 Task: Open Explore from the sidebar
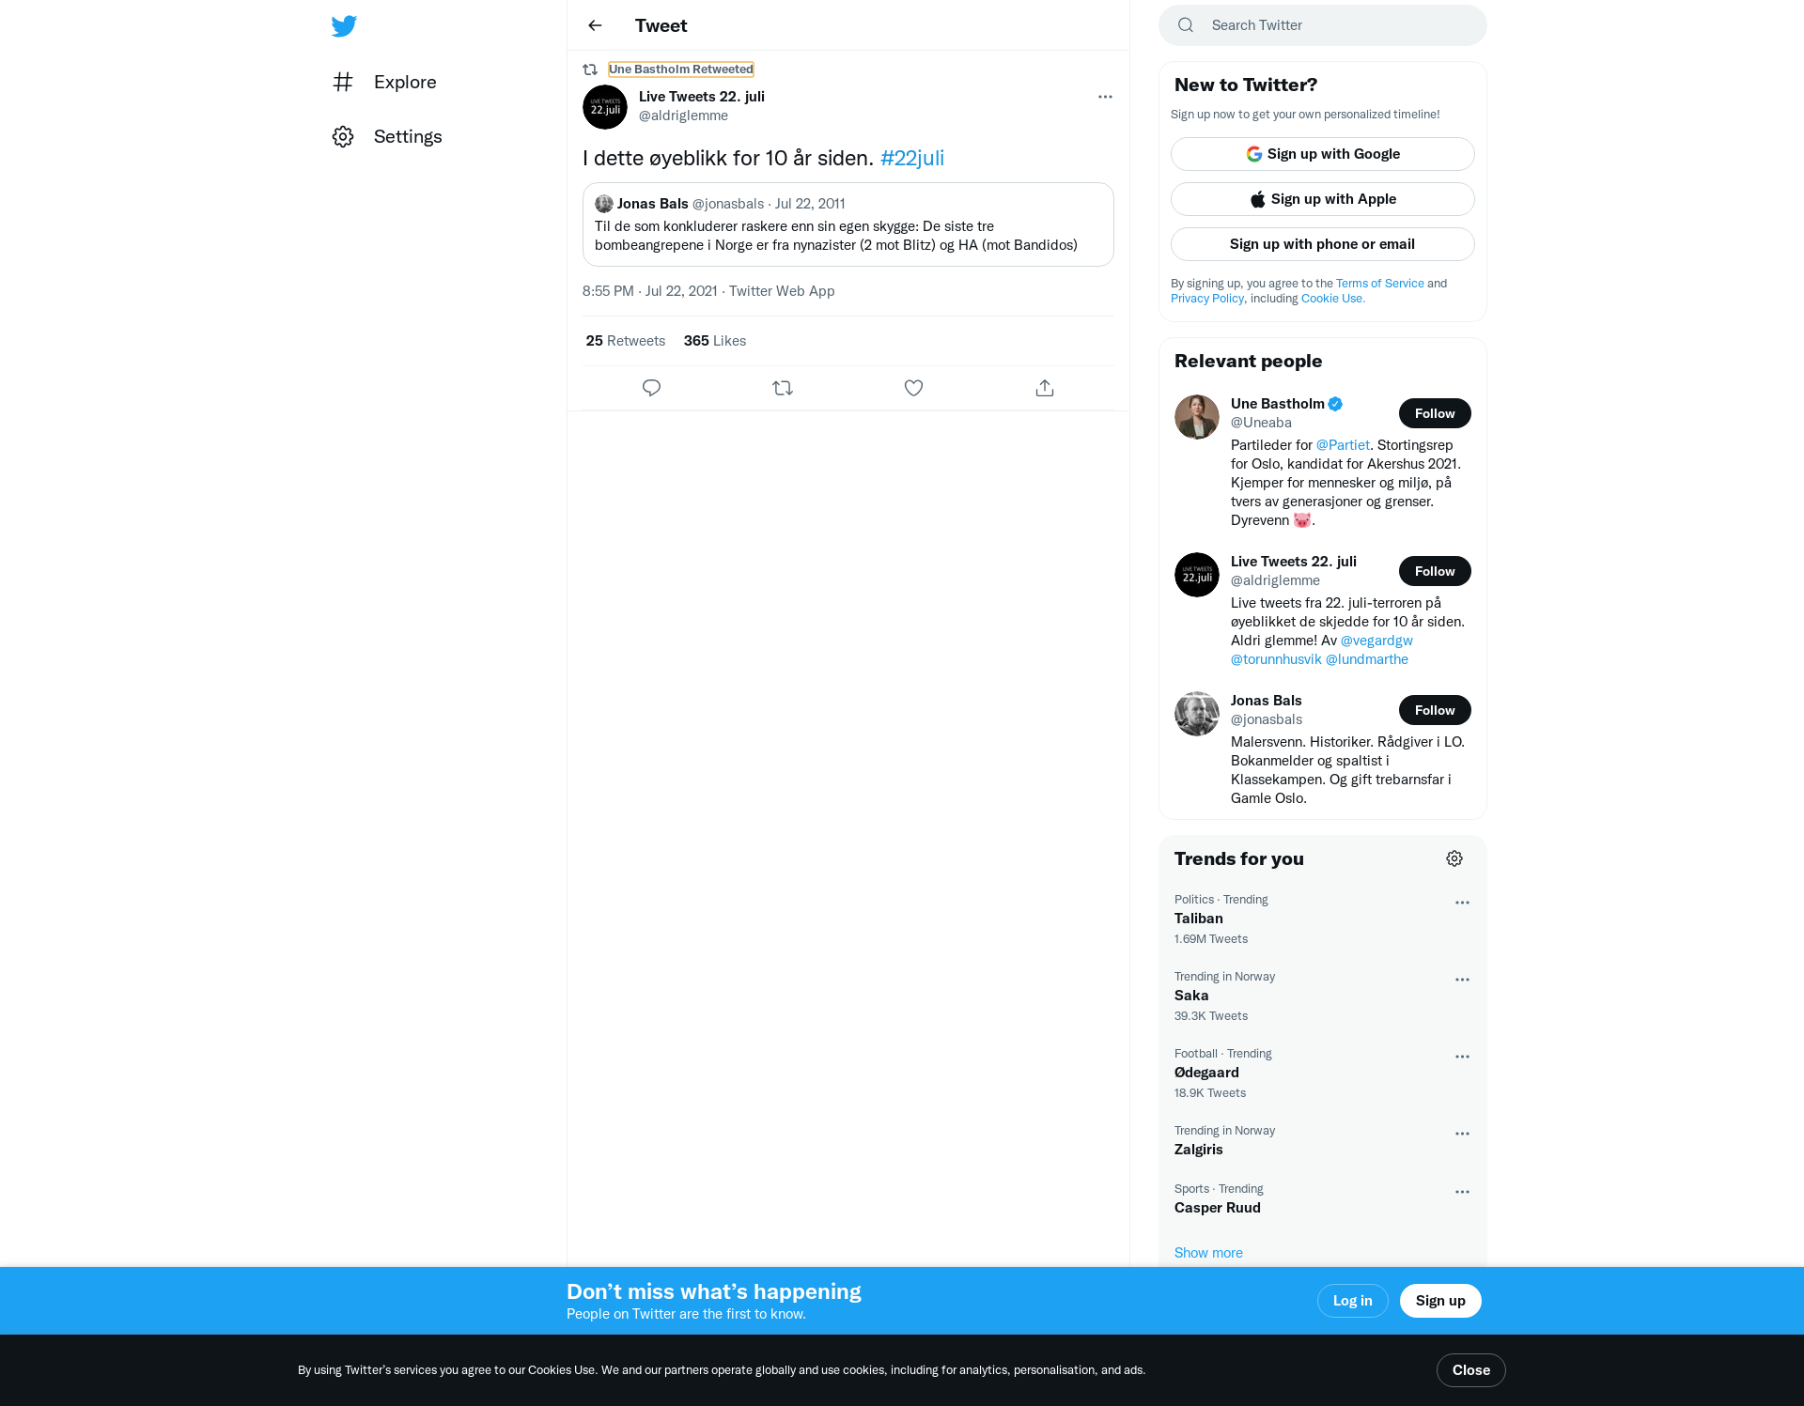tap(385, 82)
